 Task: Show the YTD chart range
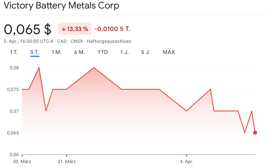tap(103, 52)
